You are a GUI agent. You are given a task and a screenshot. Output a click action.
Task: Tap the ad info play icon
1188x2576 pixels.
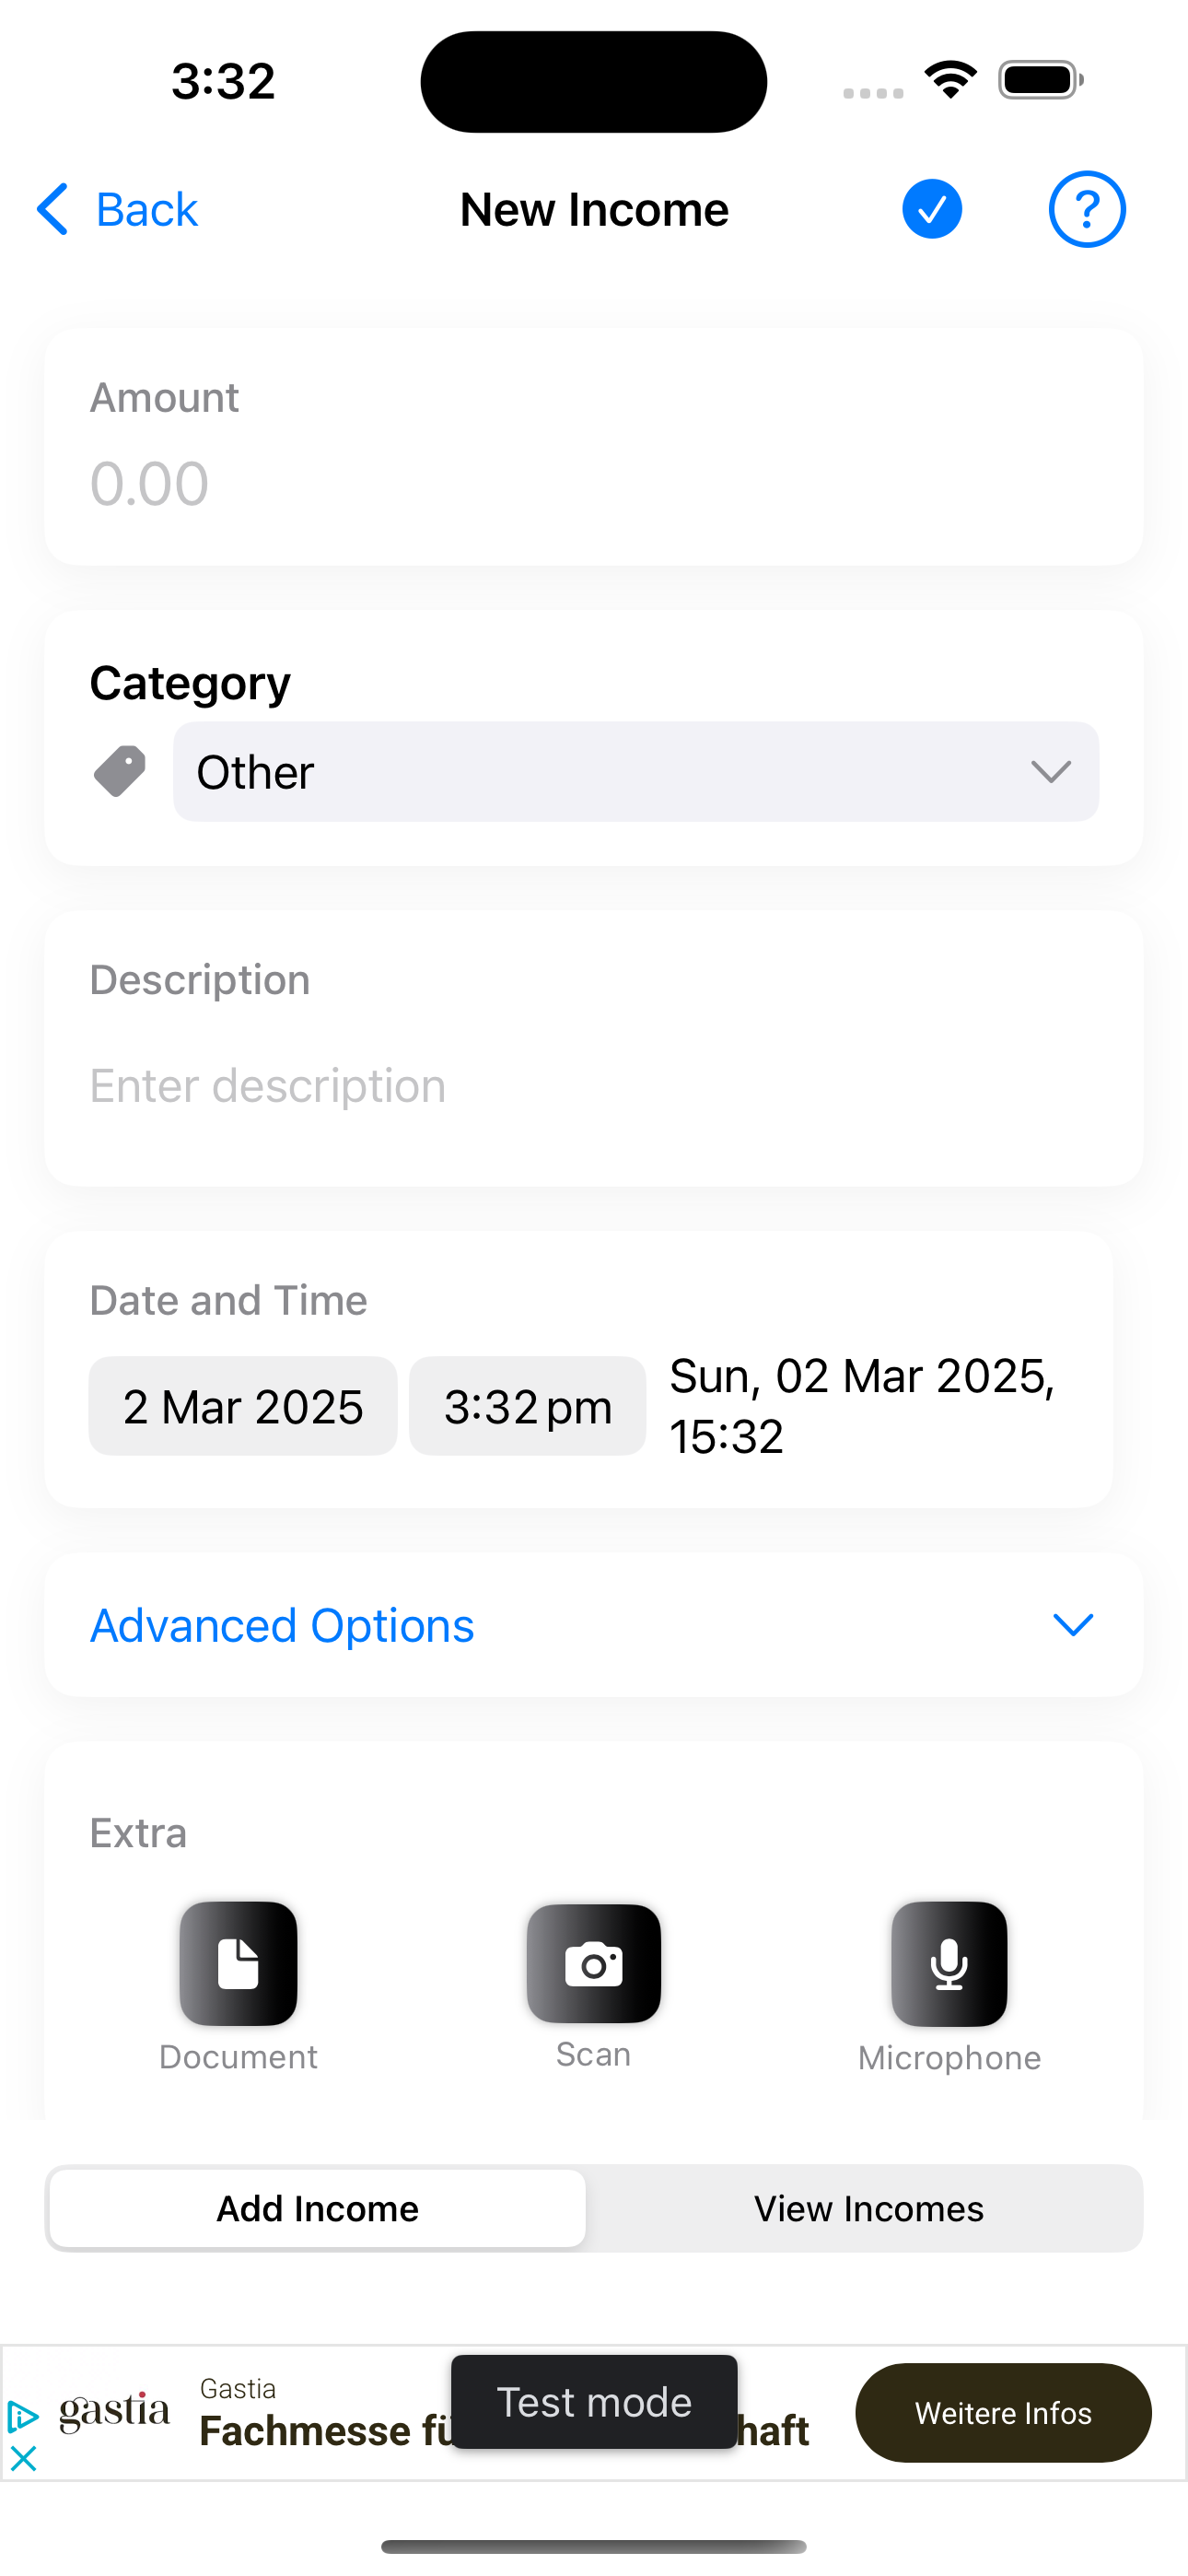click(22, 2417)
